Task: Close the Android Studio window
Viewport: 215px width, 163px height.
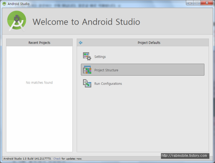Action: pos(207,3)
